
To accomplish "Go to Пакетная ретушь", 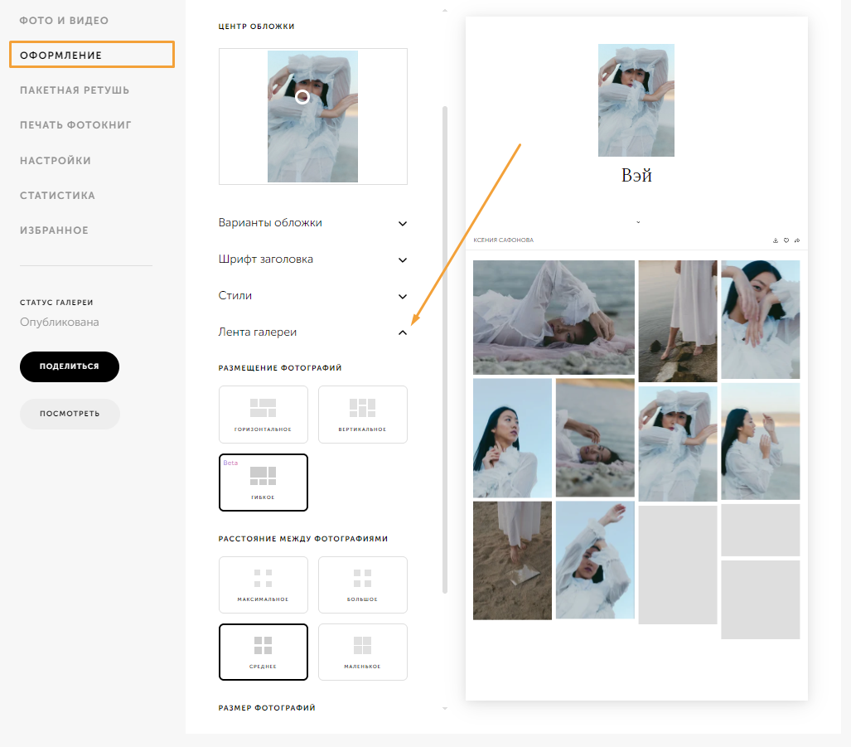I will tap(75, 90).
